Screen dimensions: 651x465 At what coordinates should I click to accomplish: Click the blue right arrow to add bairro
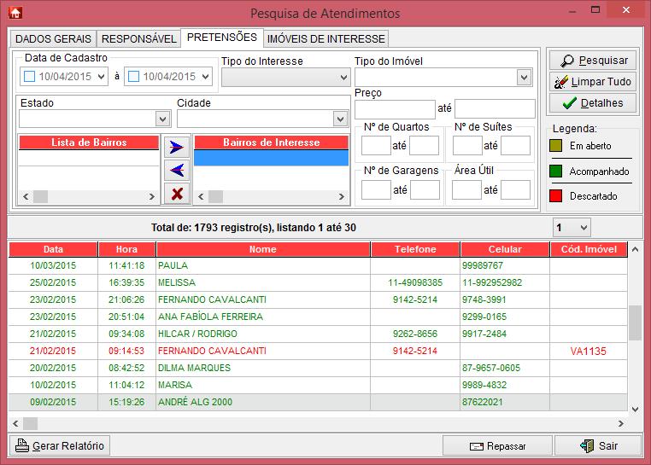point(176,147)
